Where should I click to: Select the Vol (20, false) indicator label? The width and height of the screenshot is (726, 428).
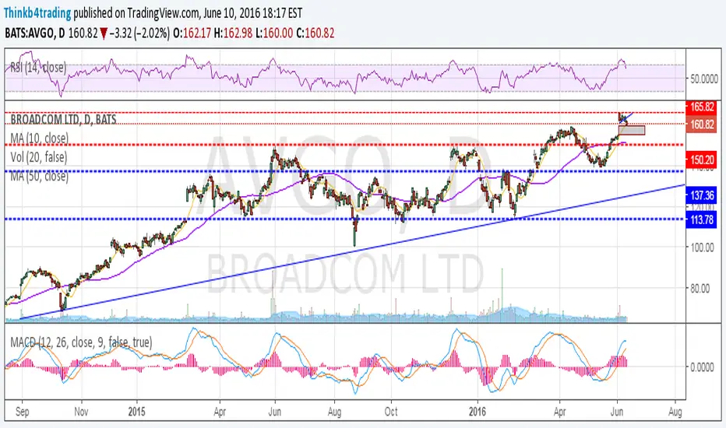click(x=39, y=157)
